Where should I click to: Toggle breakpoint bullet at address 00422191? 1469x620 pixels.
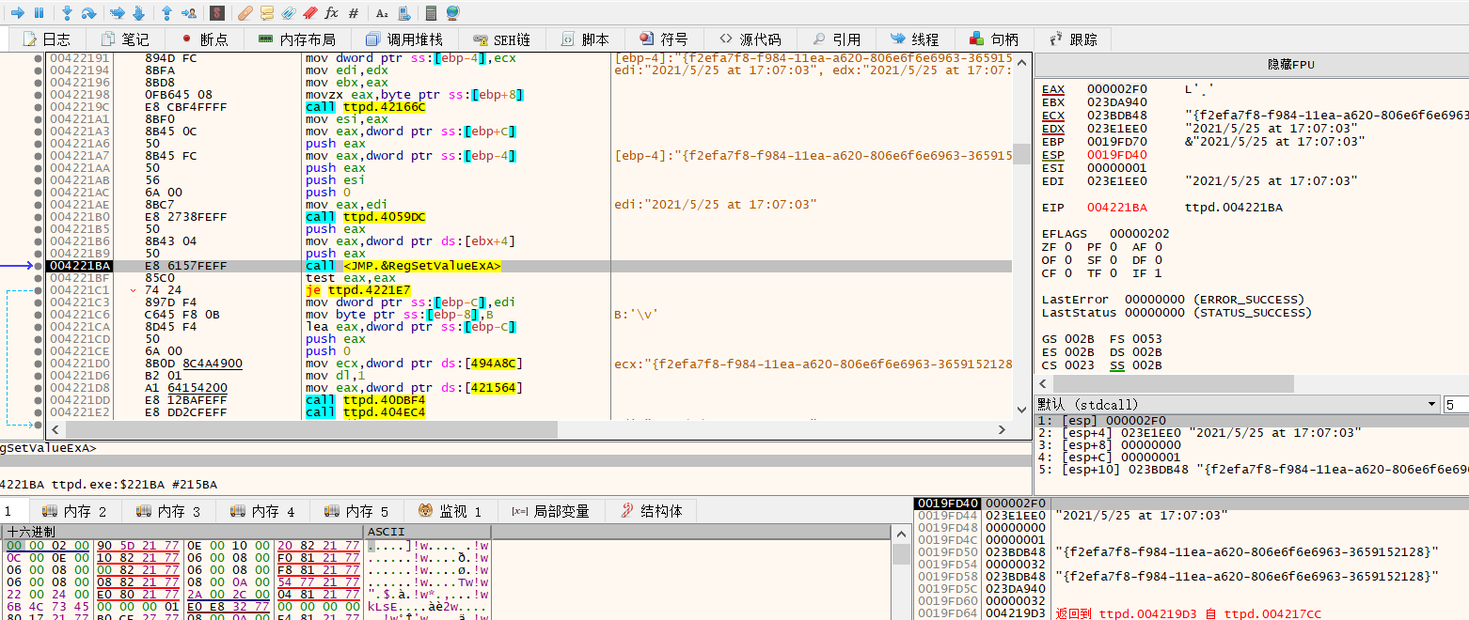(x=39, y=58)
